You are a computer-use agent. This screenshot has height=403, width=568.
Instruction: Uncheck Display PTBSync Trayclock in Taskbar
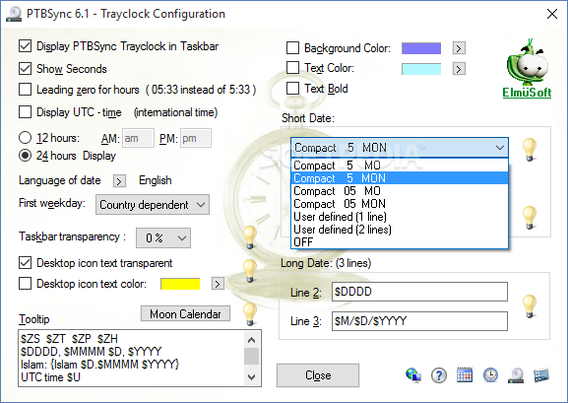point(25,46)
